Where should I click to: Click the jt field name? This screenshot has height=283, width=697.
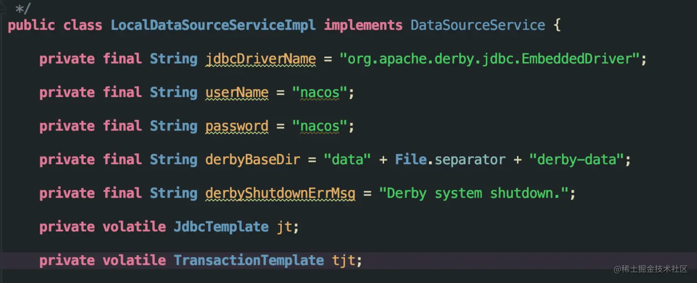pos(284,227)
